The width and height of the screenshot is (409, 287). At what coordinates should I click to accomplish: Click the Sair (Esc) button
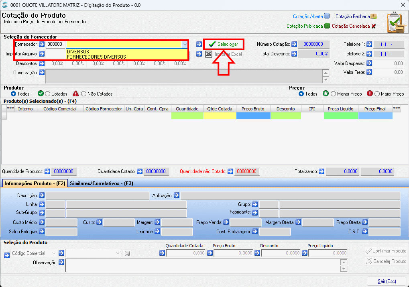(387, 281)
